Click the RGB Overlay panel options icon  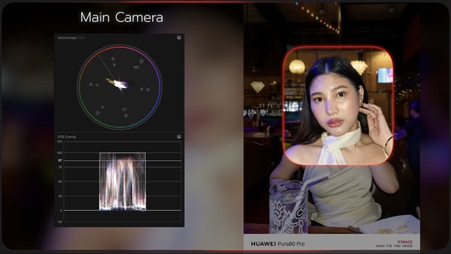(179, 136)
